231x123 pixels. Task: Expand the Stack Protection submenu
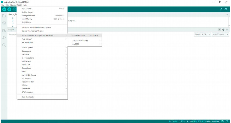42,82
